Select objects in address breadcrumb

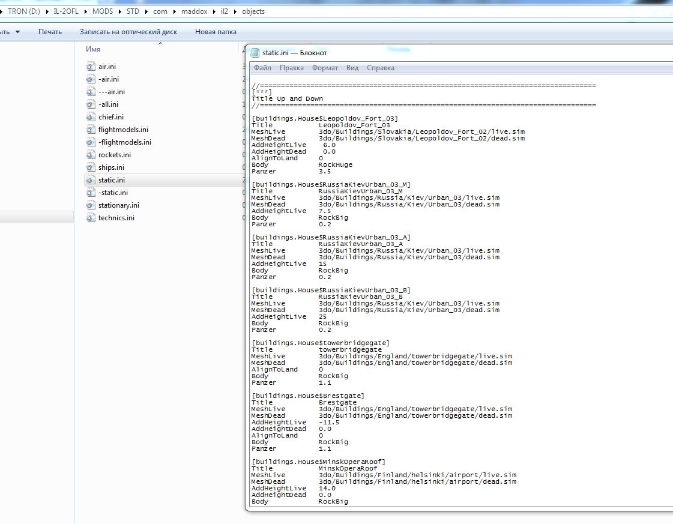point(253,11)
